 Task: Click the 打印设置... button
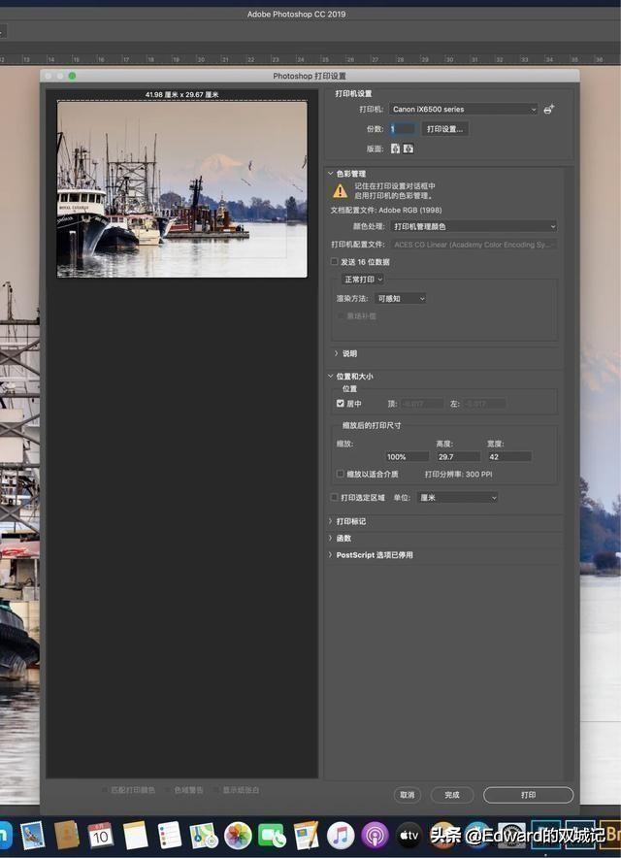pos(444,129)
